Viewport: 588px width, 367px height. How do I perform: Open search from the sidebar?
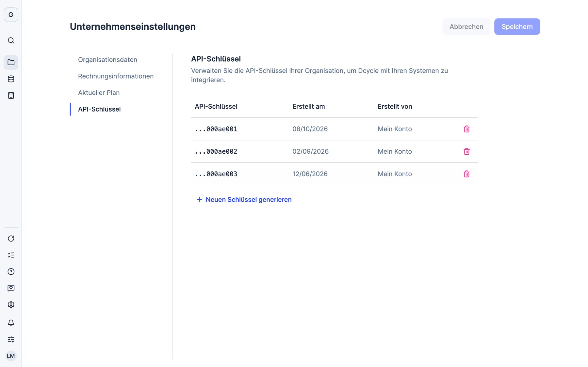[x=11, y=40]
